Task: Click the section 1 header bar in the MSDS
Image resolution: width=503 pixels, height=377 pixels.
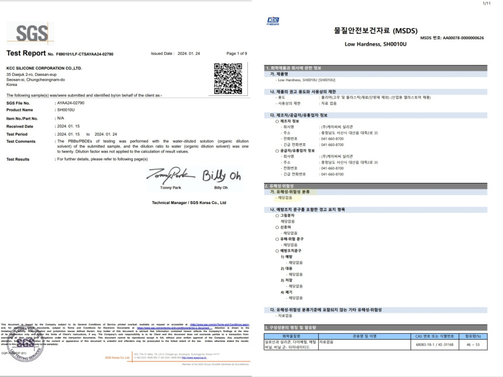Action: point(380,68)
